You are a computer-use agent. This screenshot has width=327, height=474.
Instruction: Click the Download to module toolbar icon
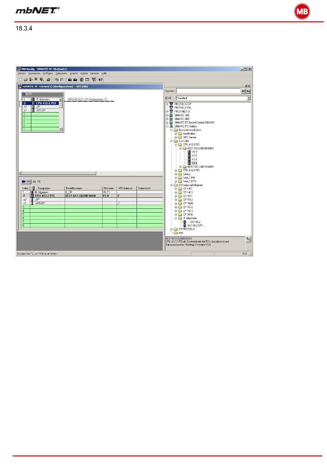click(70, 79)
